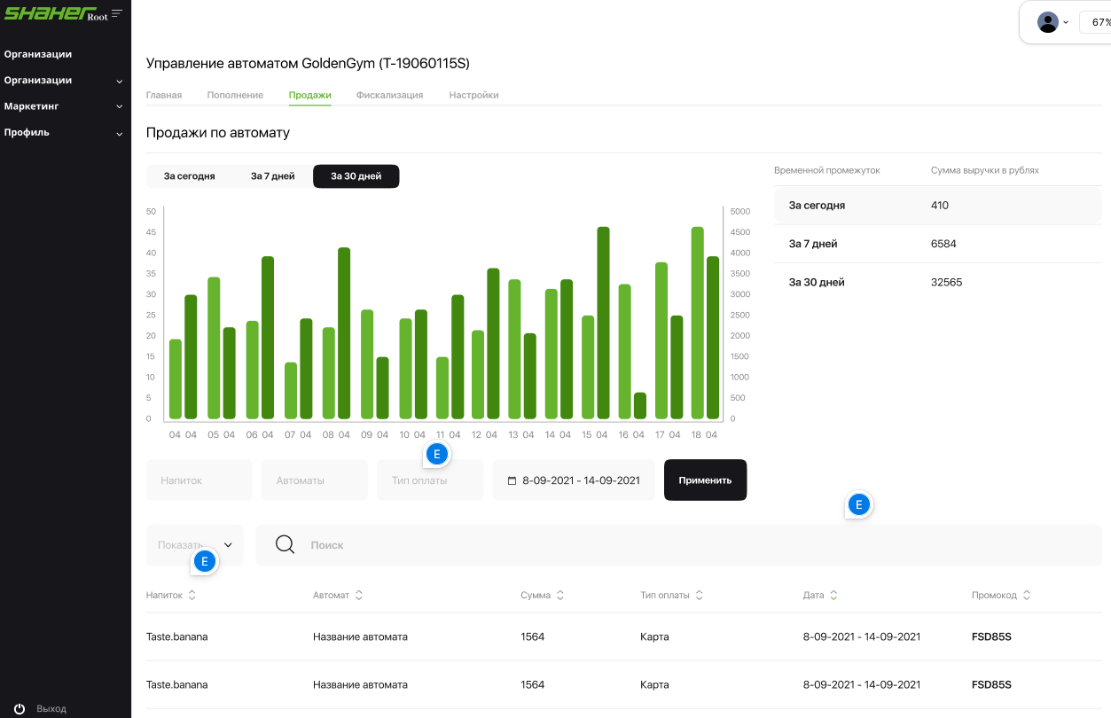Click the Сумма выручки в рублях header
Image resolution: width=1111 pixels, height=718 pixels.
coord(985,170)
